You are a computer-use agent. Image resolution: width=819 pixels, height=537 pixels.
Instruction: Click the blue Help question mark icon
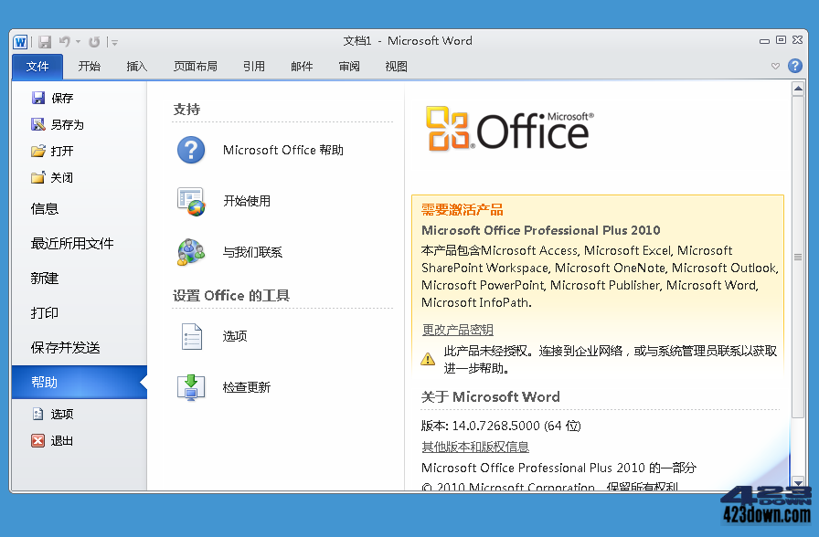795,66
